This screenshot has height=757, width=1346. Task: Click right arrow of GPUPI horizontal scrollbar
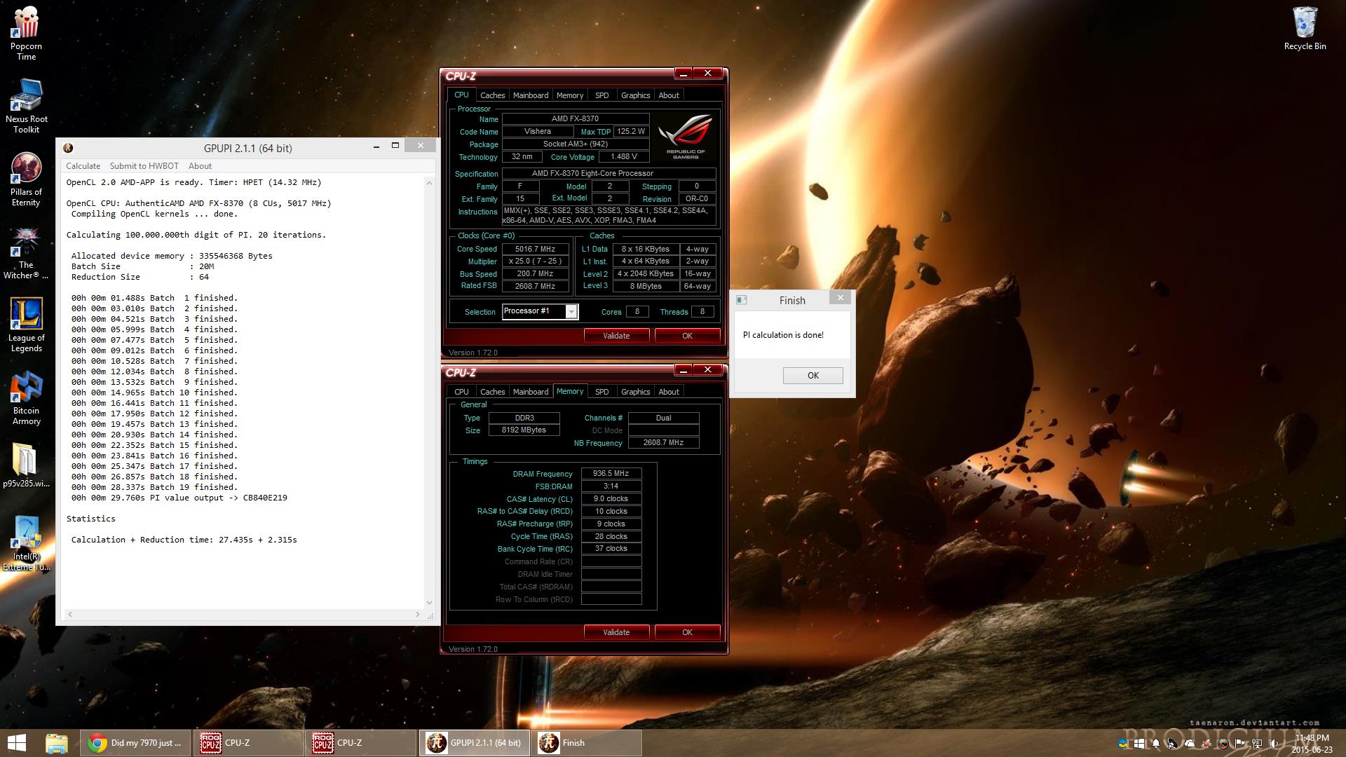[418, 614]
